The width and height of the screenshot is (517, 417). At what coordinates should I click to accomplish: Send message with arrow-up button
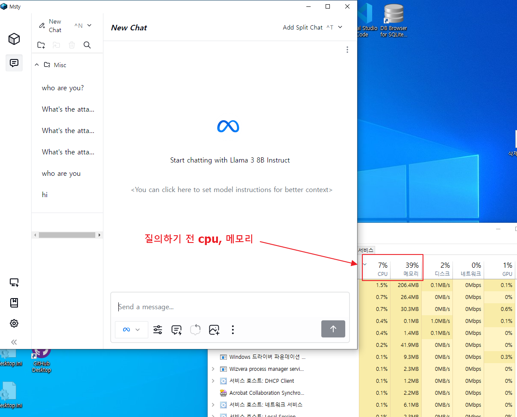click(333, 329)
